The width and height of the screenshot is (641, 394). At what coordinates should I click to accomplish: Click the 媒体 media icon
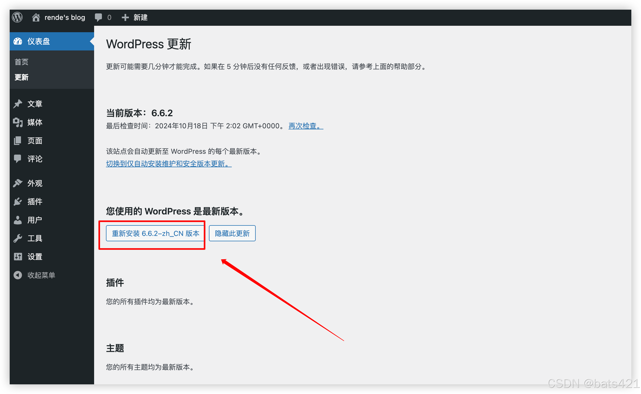pos(18,122)
